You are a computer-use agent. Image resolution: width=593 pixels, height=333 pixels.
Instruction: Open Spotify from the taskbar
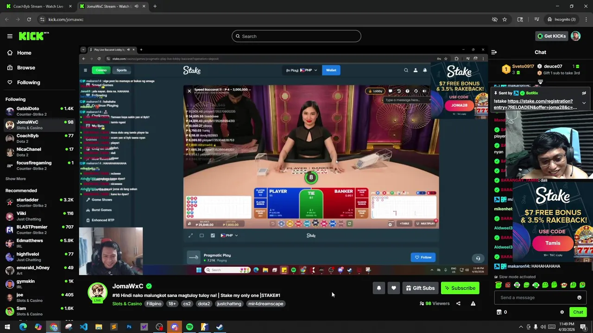pos(189,327)
